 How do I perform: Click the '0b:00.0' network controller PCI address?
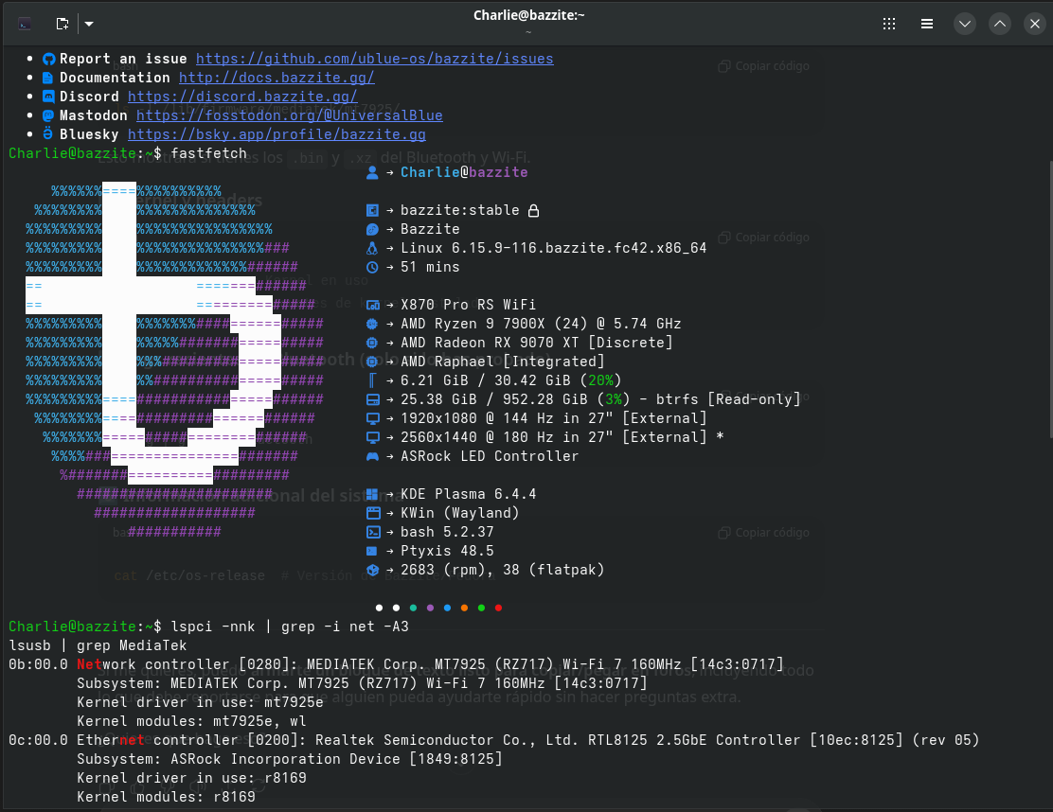pyautogui.click(x=38, y=664)
